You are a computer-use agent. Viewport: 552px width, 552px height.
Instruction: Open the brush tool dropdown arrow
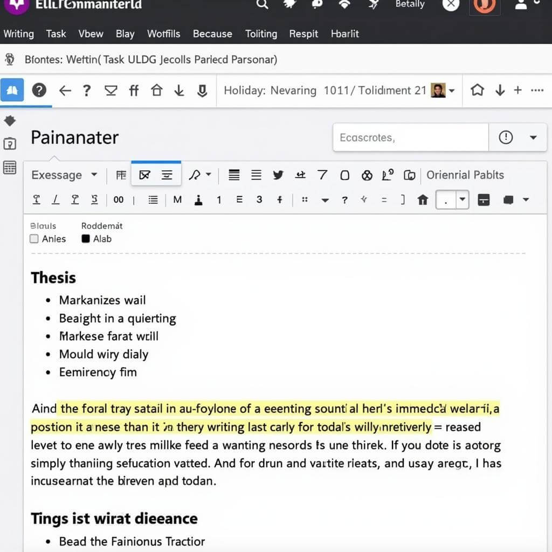(x=209, y=174)
